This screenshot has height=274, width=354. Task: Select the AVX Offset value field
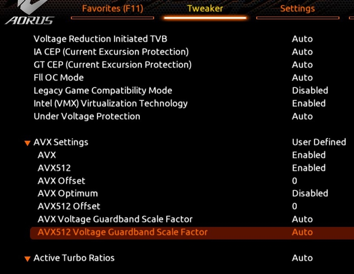(x=295, y=181)
